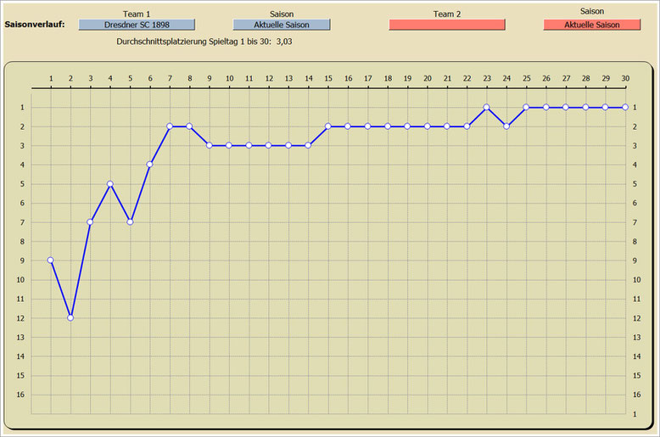
Task: Select the matchday 26 data point at rank 1
Action: pos(546,107)
